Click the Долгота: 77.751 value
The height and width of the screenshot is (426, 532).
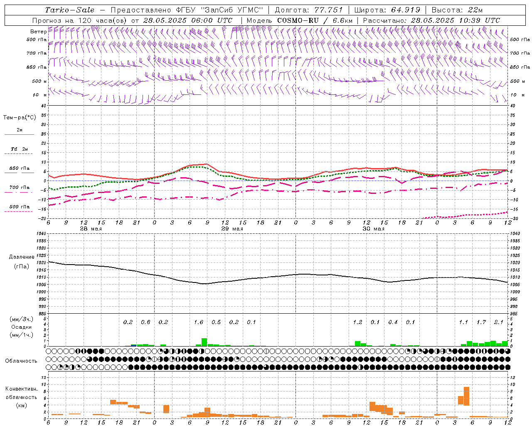click(x=308, y=10)
